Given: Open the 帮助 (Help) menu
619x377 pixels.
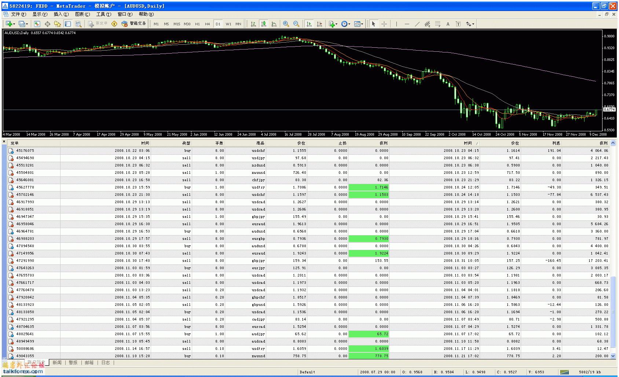Looking at the screenshot, I should pyautogui.click(x=146, y=14).
